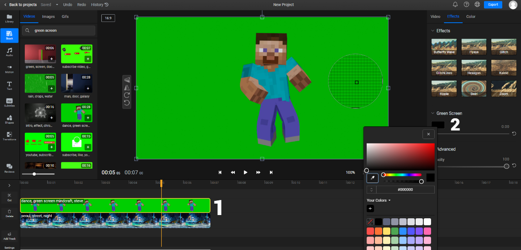Click the rewind button

coord(233,172)
